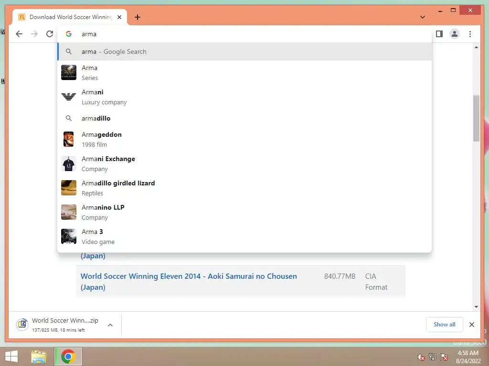Viewport: 489px width, 366px height.
Task: Click the Chrome taskbar icon
Action: pos(68,356)
